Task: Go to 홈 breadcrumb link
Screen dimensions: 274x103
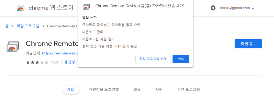Action: (x=7, y=26)
